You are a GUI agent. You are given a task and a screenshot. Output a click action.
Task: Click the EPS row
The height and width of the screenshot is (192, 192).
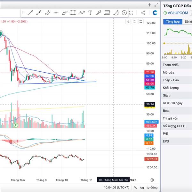point(177,141)
